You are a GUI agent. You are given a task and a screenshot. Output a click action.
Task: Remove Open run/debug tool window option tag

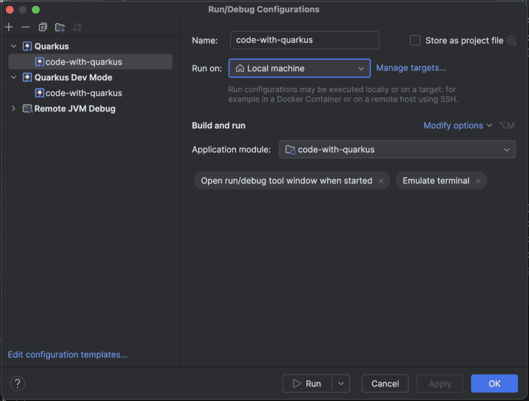pyautogui.click(x=381, y=181)
